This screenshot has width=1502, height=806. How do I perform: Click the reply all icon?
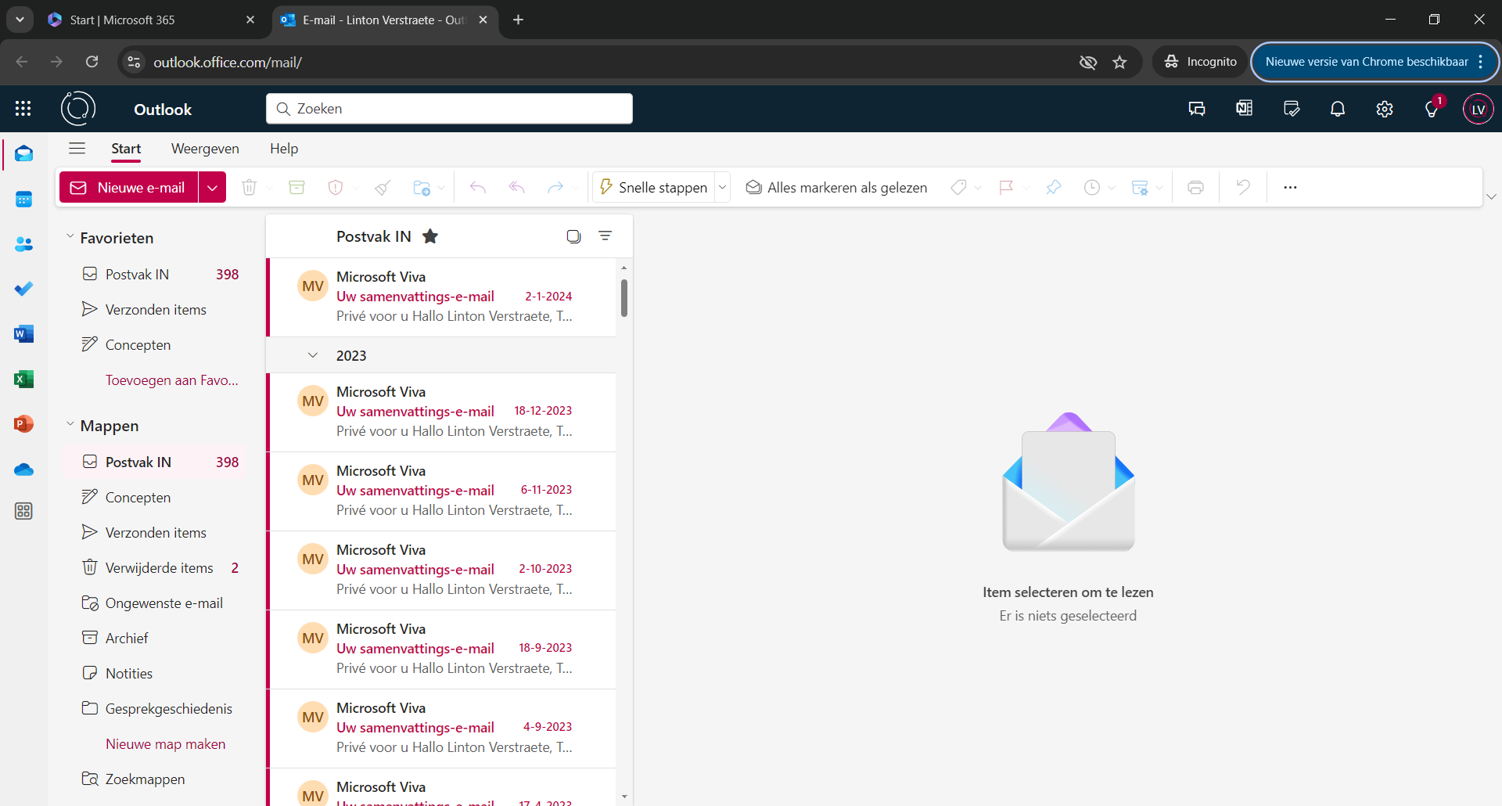tap(516, 187)
